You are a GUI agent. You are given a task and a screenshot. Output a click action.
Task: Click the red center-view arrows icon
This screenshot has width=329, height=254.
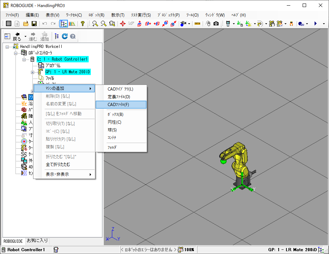point(122,24)
